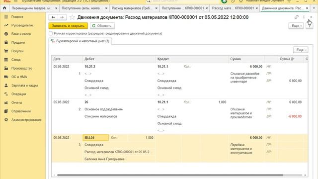This screenshot has height=179, width=318.
Task: Click the Кредит column header
Action: (192, 59)
